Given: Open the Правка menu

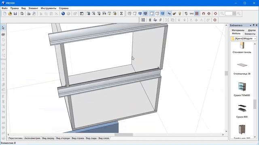Looking at the screenshot, I should click(15, 8).
